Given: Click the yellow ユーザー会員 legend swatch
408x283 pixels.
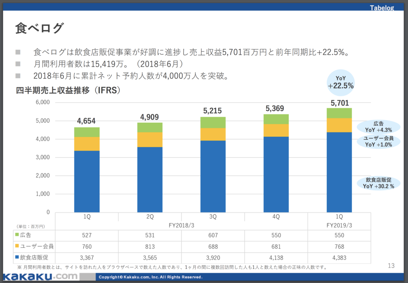Looking at the screenshot, I should [17, 246].
